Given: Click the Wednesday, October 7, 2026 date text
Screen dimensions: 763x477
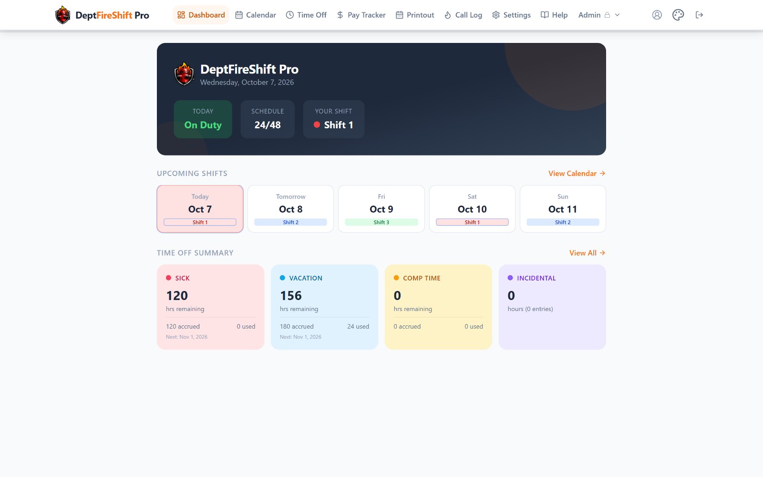Looking at the screenshot, I should pos(247,82).
